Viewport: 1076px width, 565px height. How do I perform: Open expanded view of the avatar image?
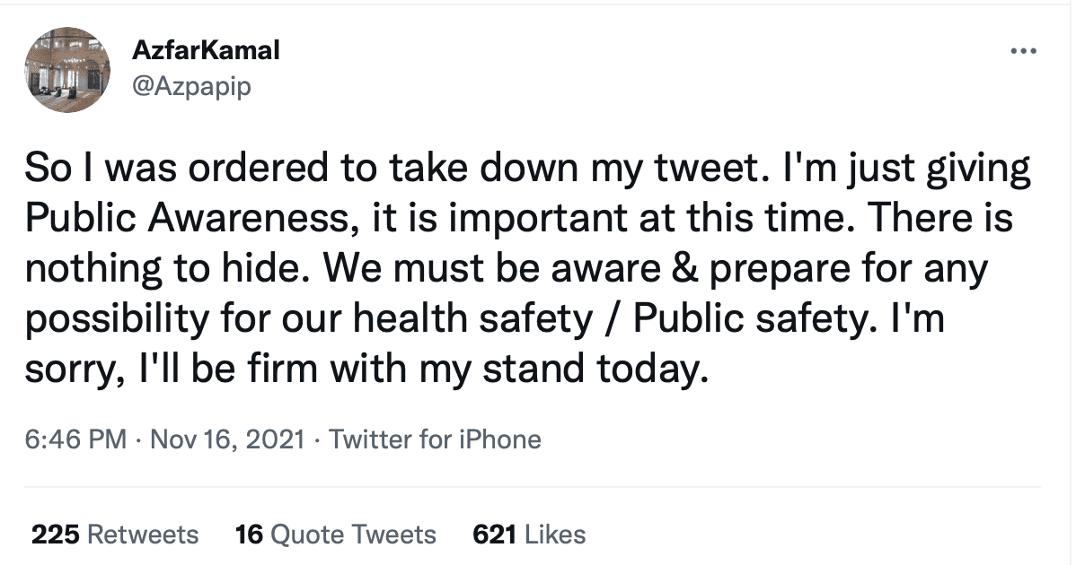(x=67, y=69)
